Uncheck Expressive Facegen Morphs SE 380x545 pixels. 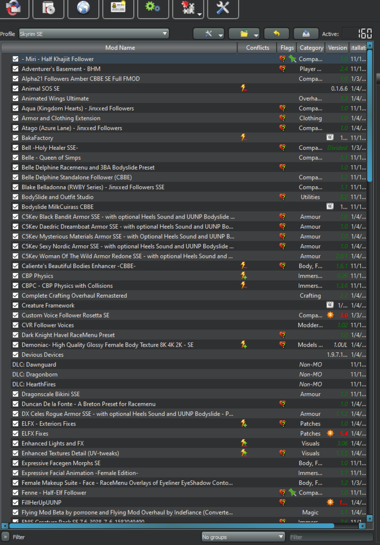(15, 463)
